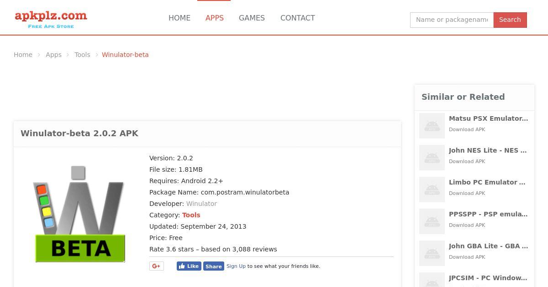
Task: Click the Winulator-beta 2.0.2 APK heading
Action: click(x=79, y=133)
